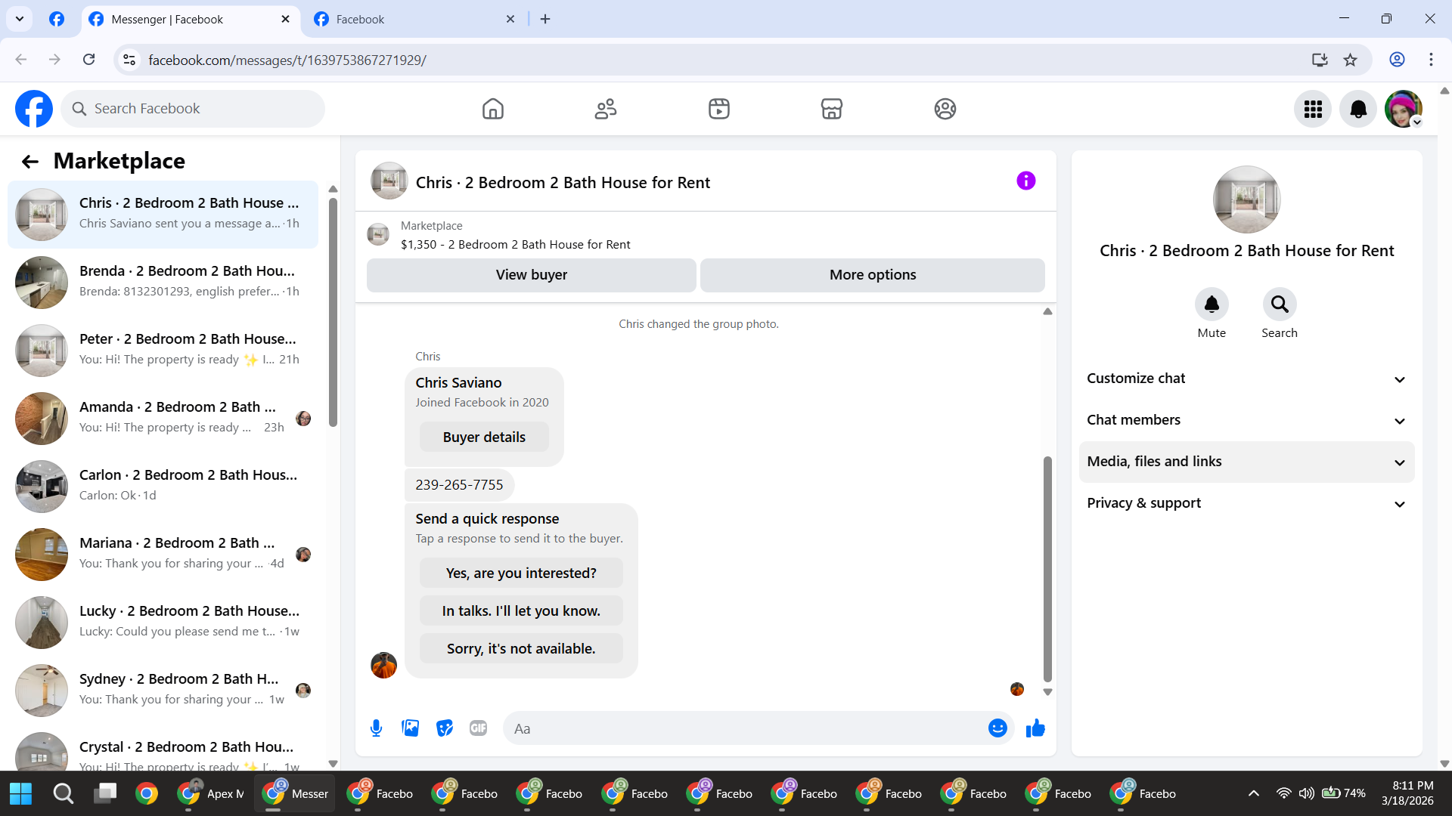The image size is (1452, 816).
Task: Open the sticker picker icon
Action: [445, 728]
